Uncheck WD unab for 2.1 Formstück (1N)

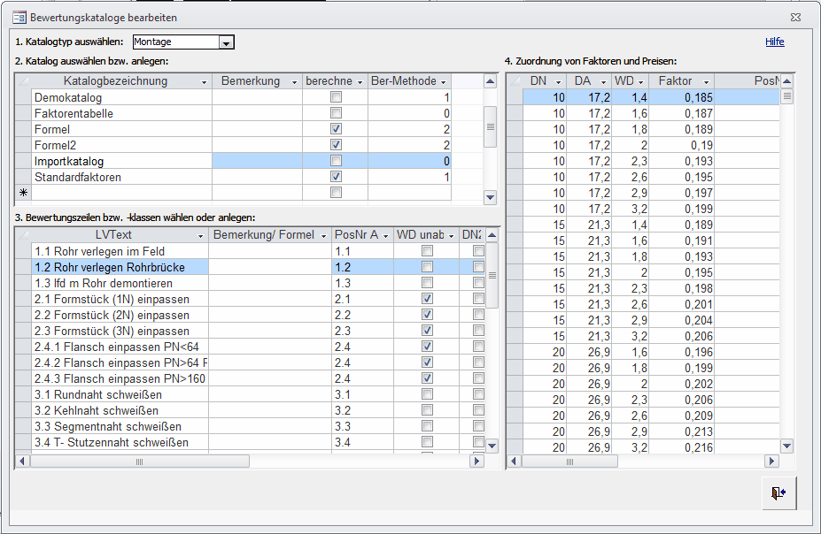coord(427,300)
